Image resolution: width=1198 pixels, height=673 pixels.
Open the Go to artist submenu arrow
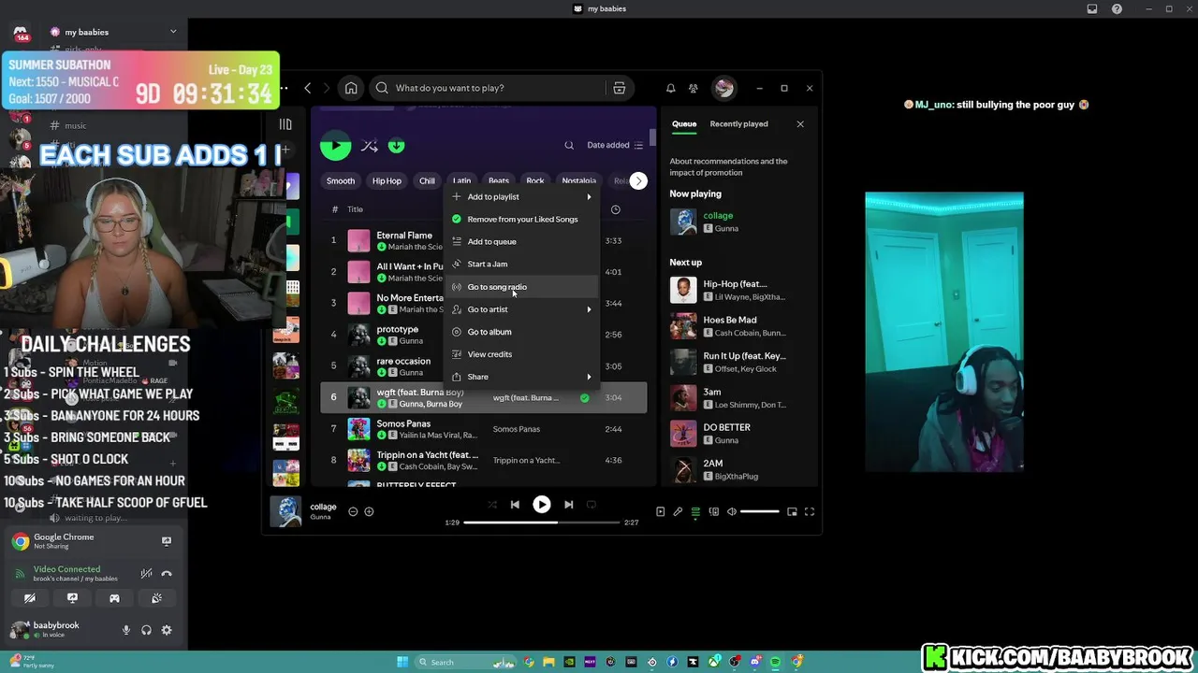coord(589,309)
